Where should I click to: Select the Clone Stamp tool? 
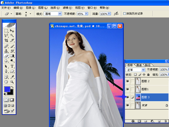point(6,51)
